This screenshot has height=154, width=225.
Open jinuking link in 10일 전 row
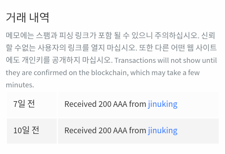pos(163,130)
